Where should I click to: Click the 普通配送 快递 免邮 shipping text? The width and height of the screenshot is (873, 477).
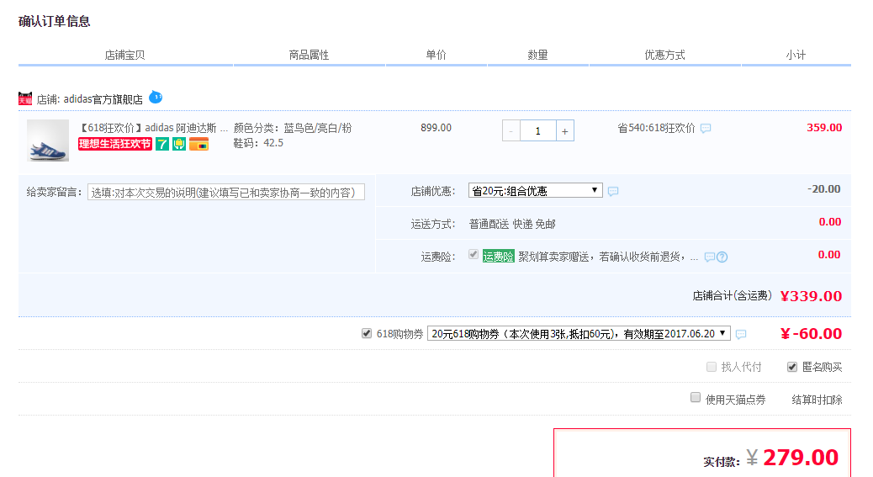coord(512,225)
